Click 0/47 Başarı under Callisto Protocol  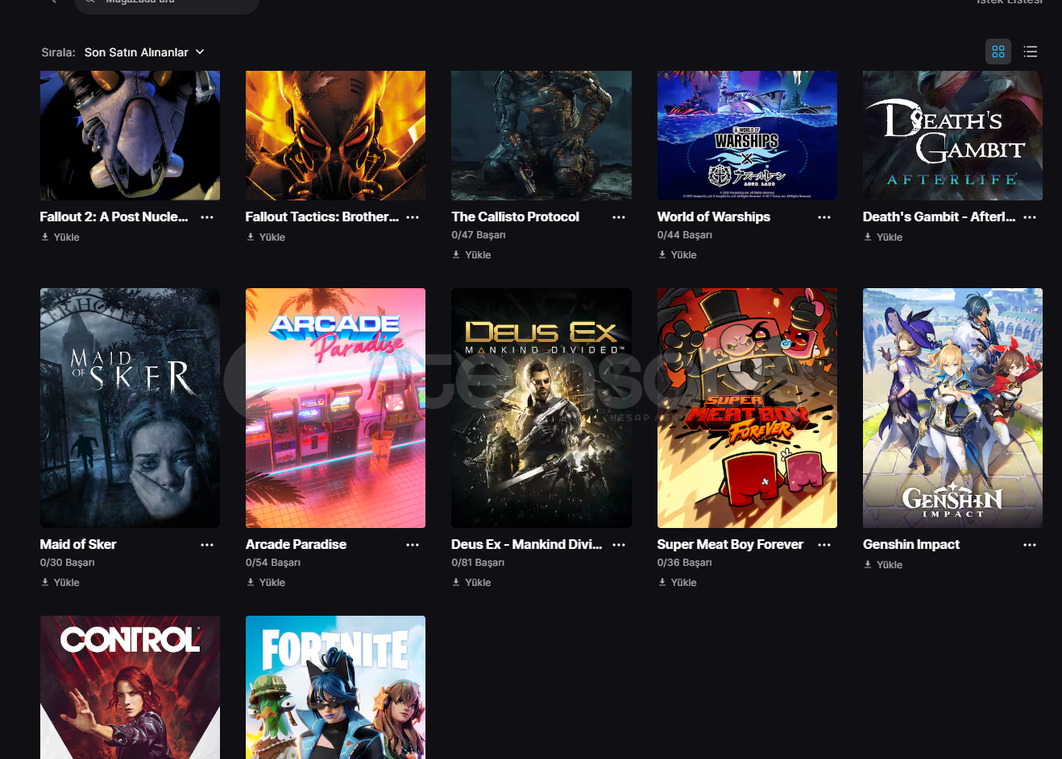click(479, 235)
